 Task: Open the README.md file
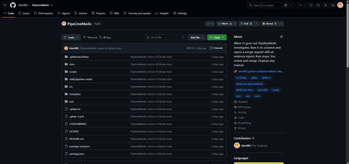(x=77, y=139)
